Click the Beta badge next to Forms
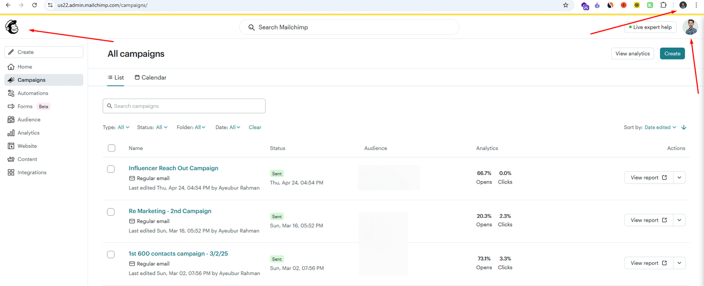This screenshot has height=286, width=704. 44,106
